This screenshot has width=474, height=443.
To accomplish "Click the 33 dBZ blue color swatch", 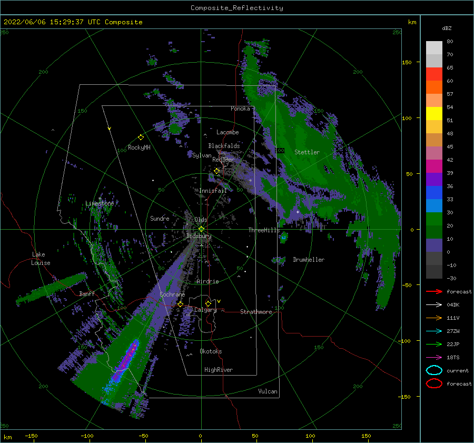I will click(434, 205).
